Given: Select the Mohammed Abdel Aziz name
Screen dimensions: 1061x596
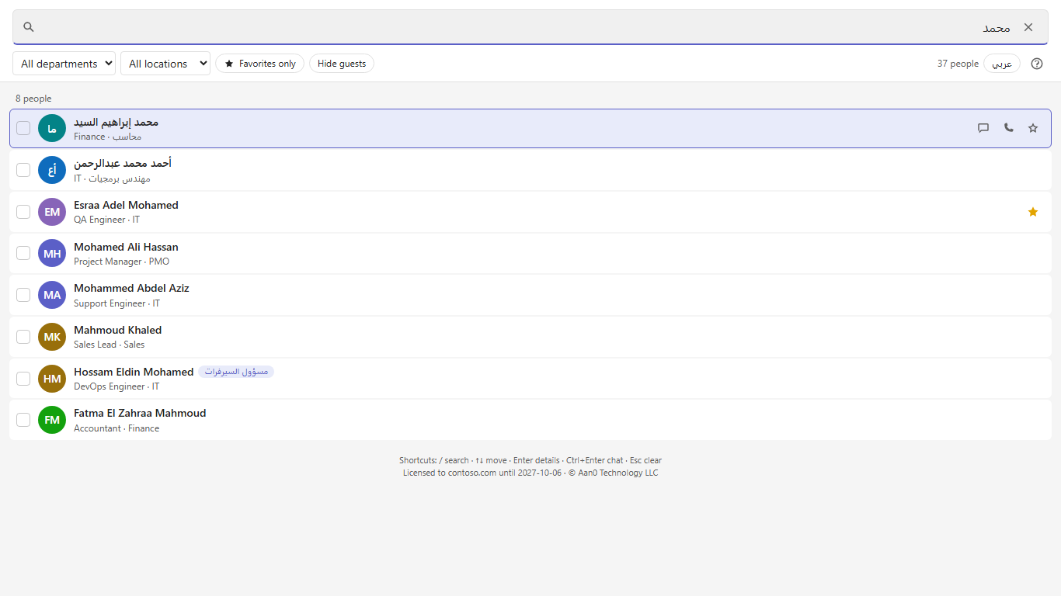Looking at the screenshot, I should [131, 288].
